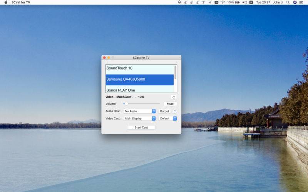The width and height of the screenshot is (308, 192).
Task: Choose Sonos PLAY One device
Action: [140, 89]
